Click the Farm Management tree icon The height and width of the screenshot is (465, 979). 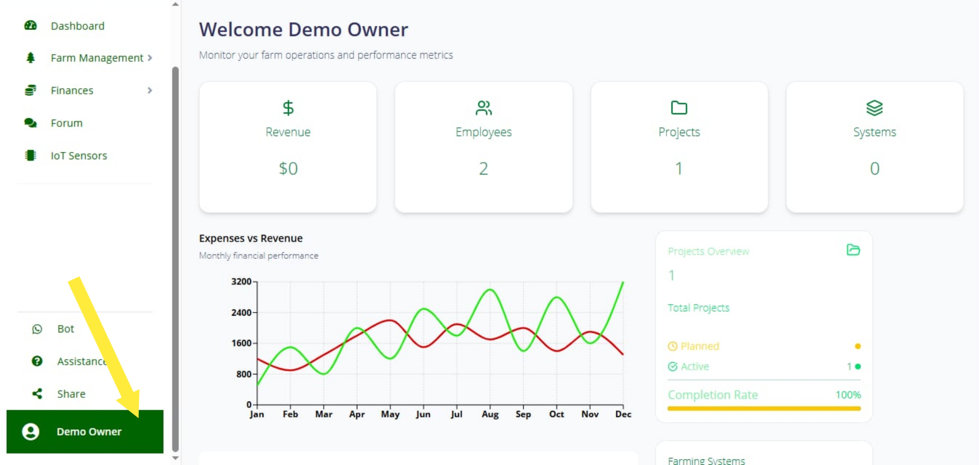[x=30, y=58]
